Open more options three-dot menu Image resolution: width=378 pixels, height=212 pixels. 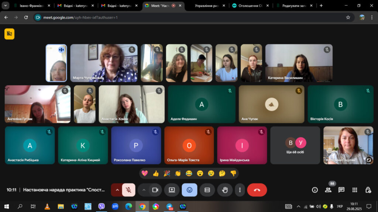pos(240,190)
